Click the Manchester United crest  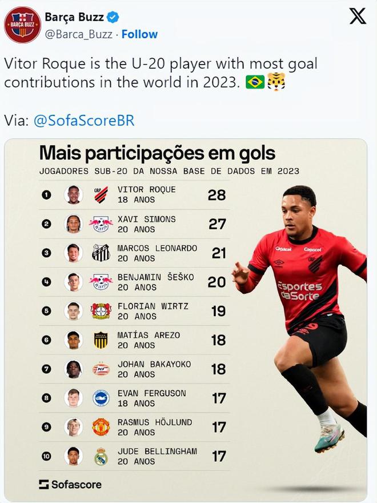pos(101,427)
